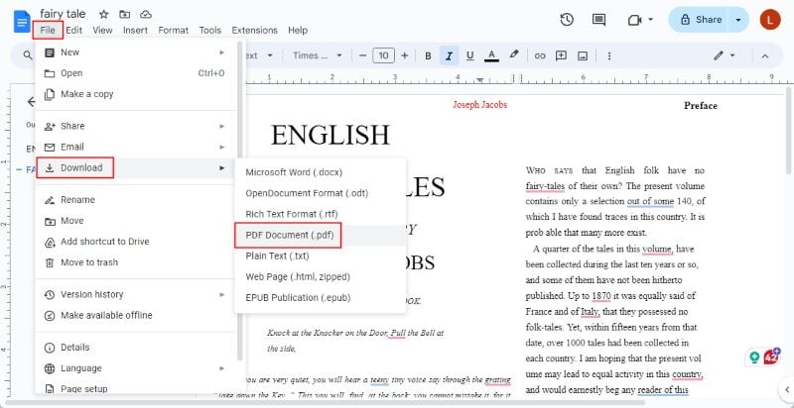794x408 pixels.
Task: Toggle italic formatting
Action: coord(449,55)
